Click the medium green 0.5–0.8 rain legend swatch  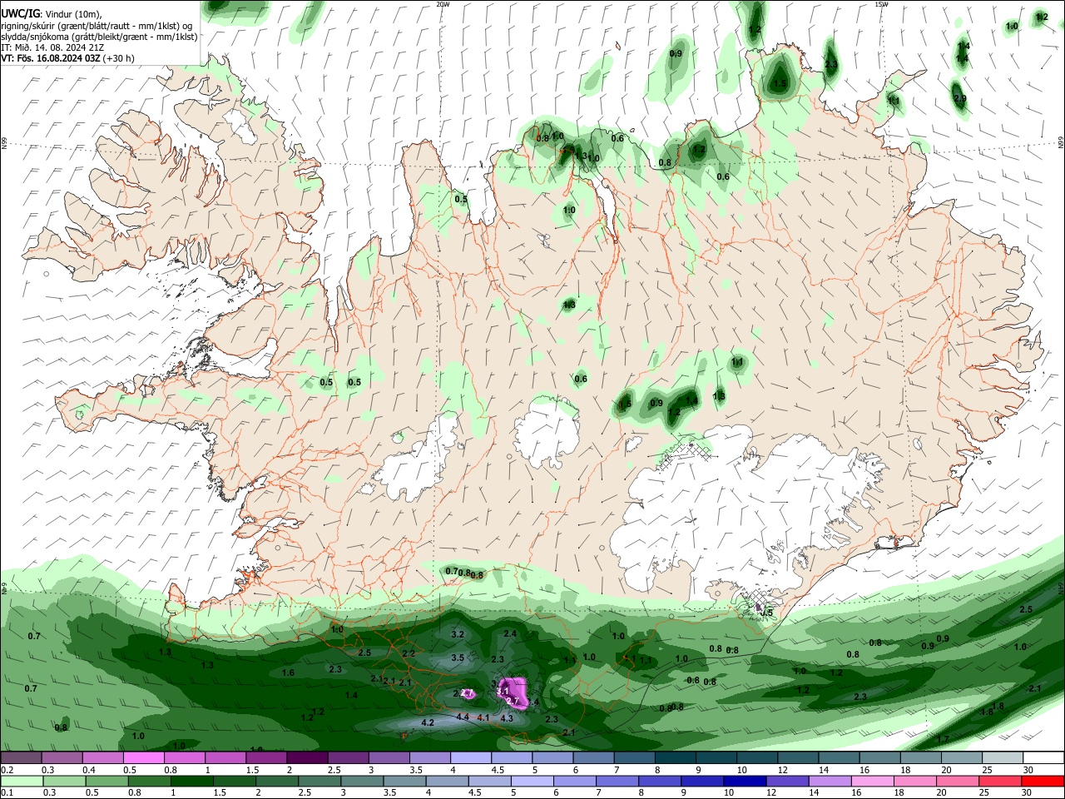(x=106, y=781)
